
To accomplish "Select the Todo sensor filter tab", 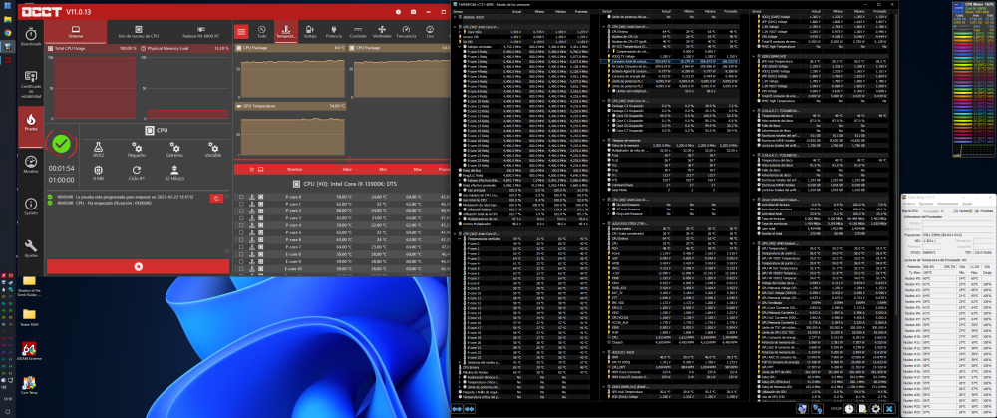I will (x=262, y=31).
